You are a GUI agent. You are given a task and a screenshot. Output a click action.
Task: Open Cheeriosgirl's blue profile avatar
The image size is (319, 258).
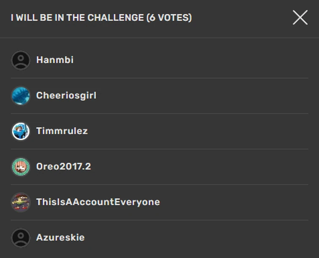click(x=20, y=96)
